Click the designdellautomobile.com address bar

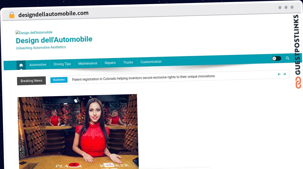click(53, 14)
